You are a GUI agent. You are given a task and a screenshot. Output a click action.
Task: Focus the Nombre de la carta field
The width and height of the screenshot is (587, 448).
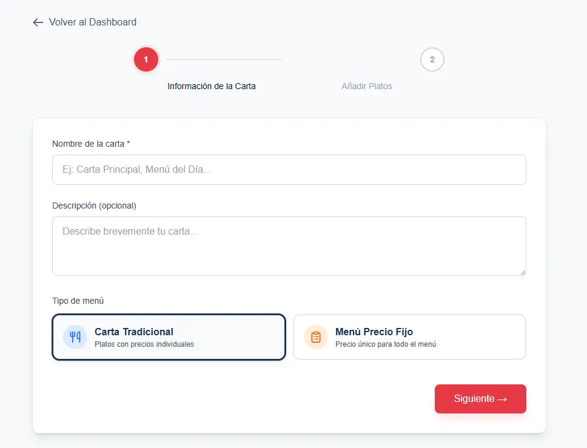click(289, 170)
